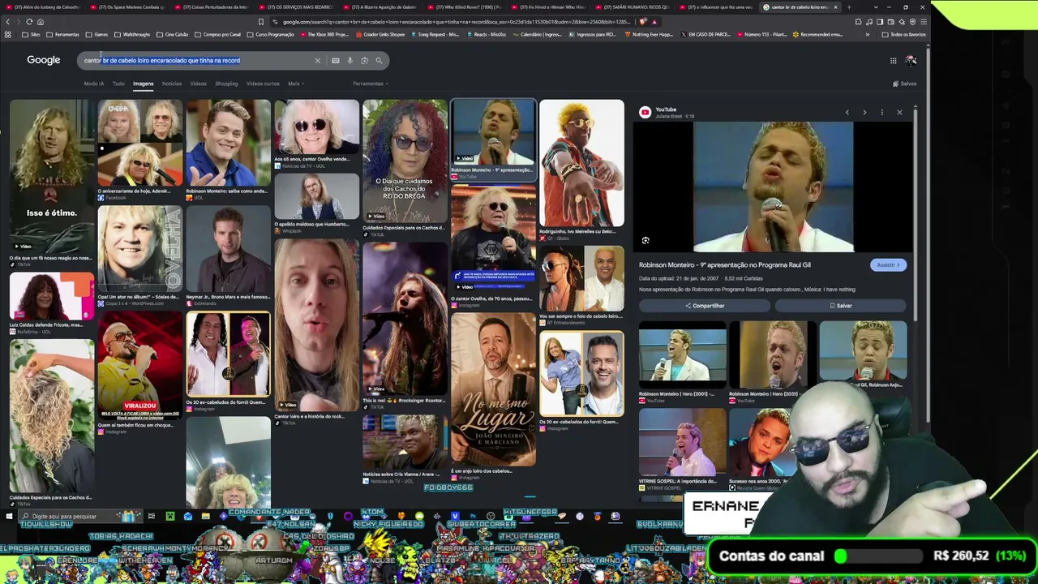Click the Google search input field
The width and height of the screenshot is (1038, 584).
point(198,61)
